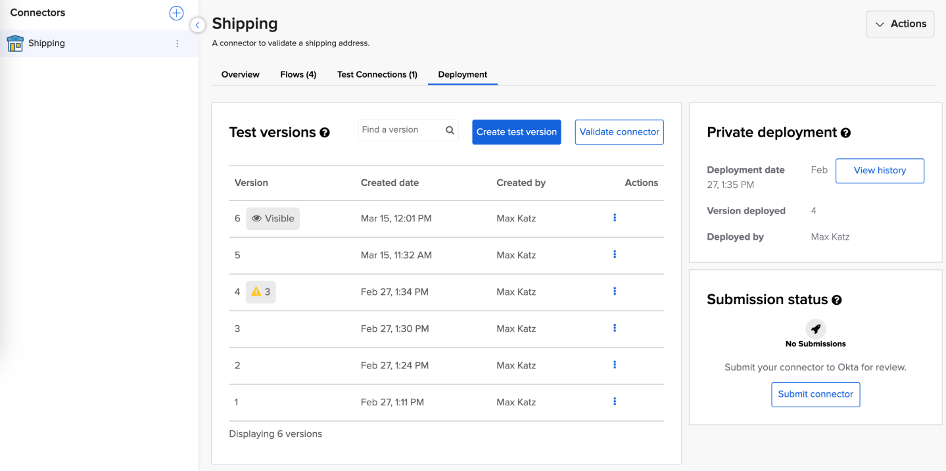Toggle the Visible badge on version 6
This screenshot has height=471, width=946.
pyautogui.click(x=272, y=218)
